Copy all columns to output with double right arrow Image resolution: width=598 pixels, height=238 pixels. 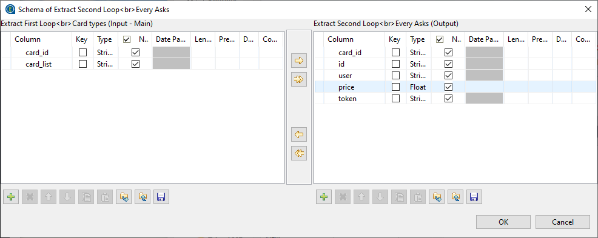tap(299, 79)
